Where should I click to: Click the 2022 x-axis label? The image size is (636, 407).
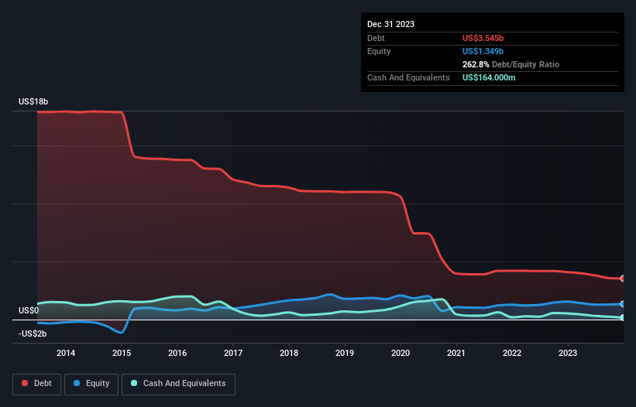[x=512, y=353]
